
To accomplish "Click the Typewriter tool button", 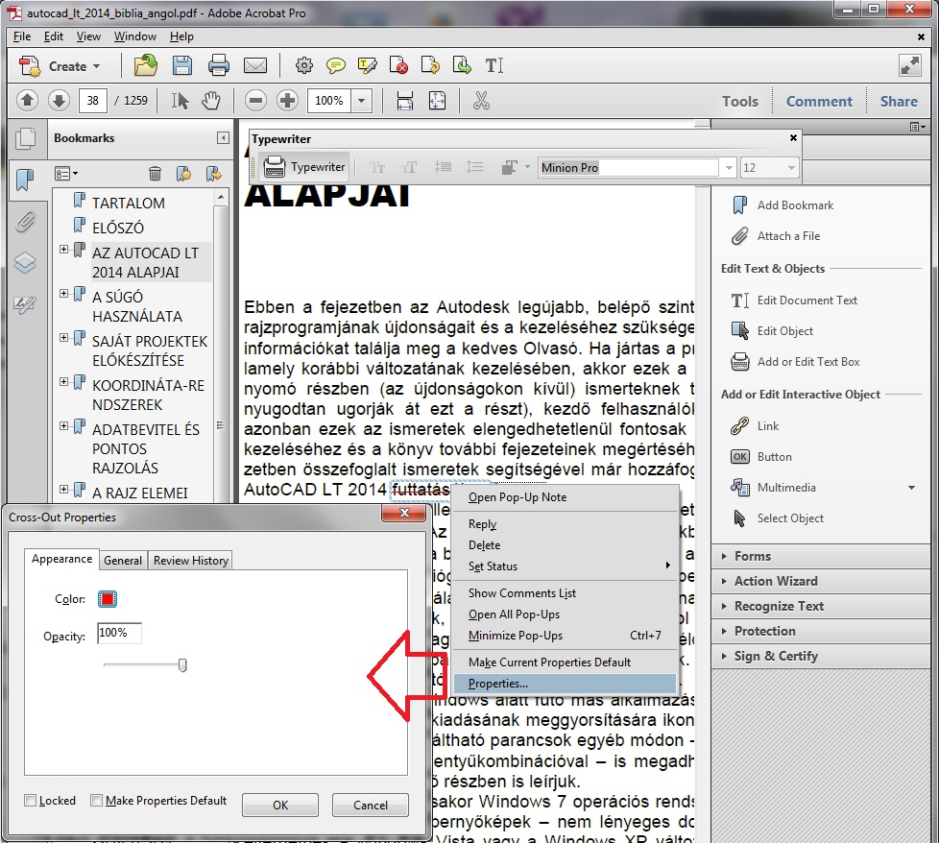I will click(304, 167).
